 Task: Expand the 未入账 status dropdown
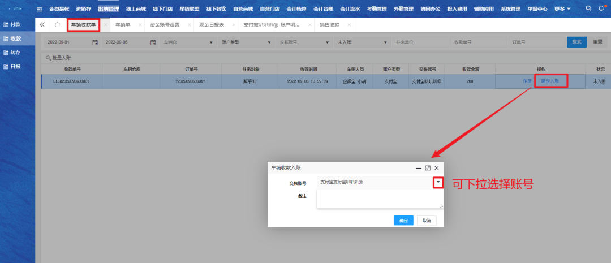click(x=385, y=42)
